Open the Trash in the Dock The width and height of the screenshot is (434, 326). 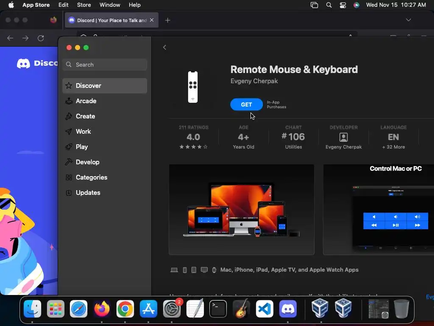pyautogui.click(x=401, y=309)
